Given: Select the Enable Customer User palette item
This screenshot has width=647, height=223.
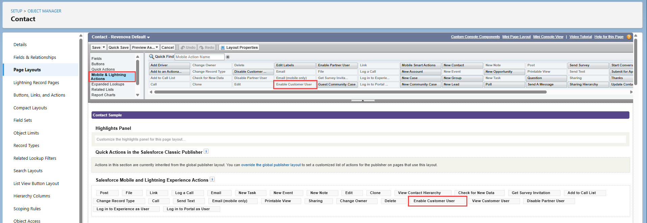Looking at the screenshot, I should 295,84.
